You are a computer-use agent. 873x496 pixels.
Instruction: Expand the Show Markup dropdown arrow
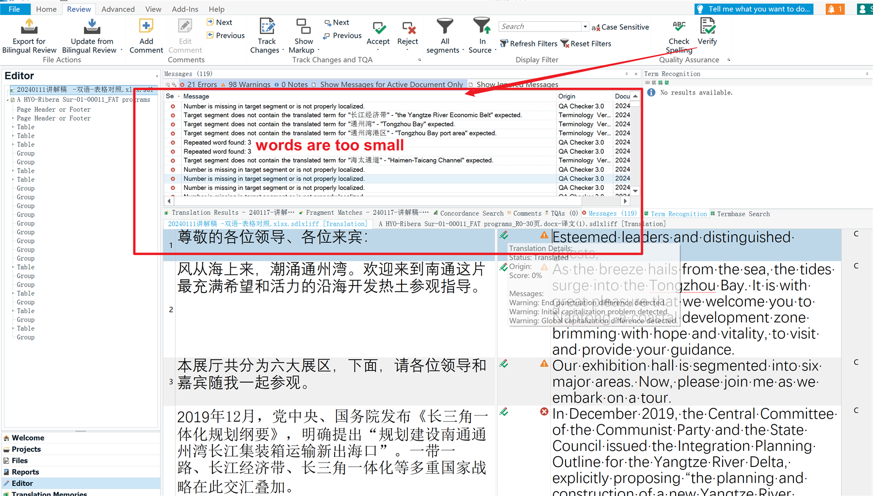318,50
